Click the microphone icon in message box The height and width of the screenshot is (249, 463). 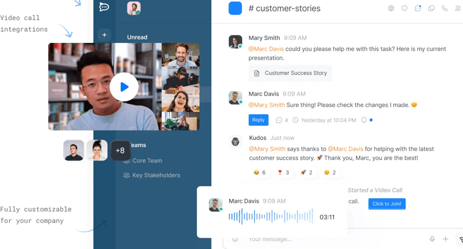click(432, 239)
